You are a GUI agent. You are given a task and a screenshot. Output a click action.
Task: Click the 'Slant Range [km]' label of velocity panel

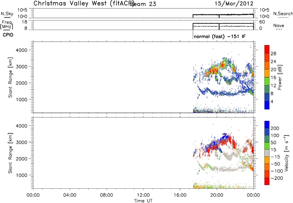10,153
